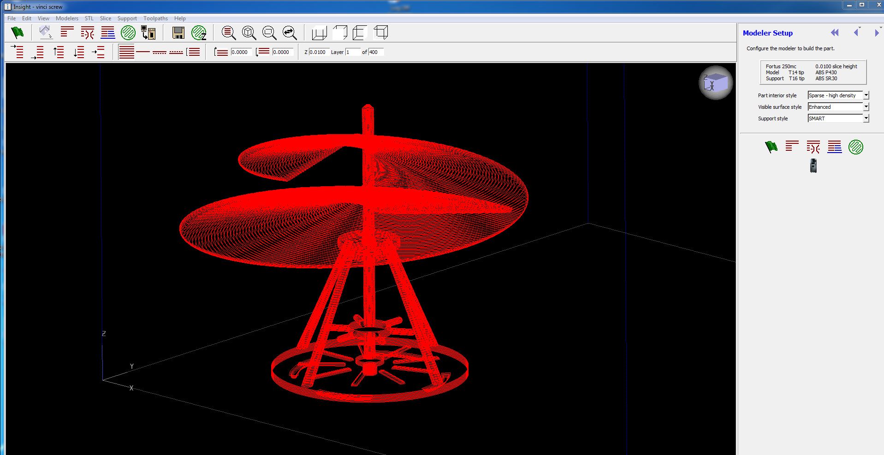Open Part interior style dropdown arrow
The width and height of the screenshot is (884, 455).
(x=866, y=95)
